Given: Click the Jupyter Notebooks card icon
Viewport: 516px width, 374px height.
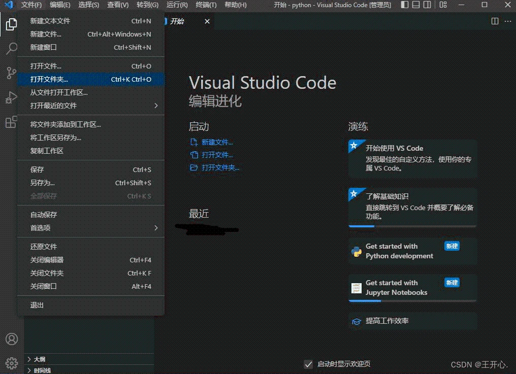Looking at the screenshot, I should pyautogui.click(x=357, y=288).
